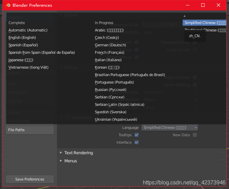The width and height of the screenshot is (229, 189).
Task: Minimize the Blender Preferences window
Action: [x=188, y=5]
